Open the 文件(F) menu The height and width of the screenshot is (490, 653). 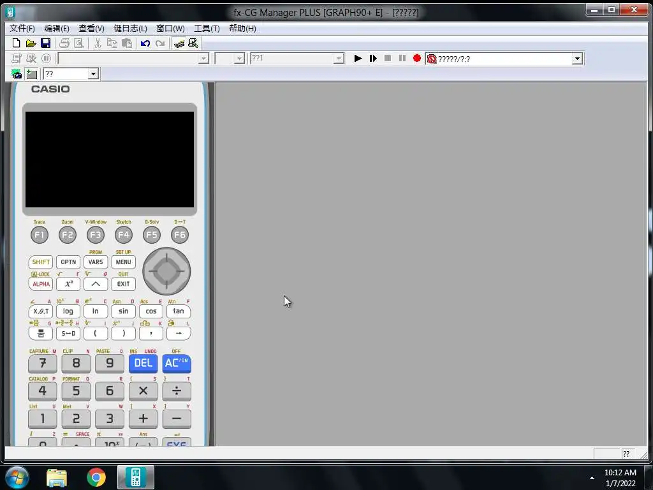pos(22,28)
